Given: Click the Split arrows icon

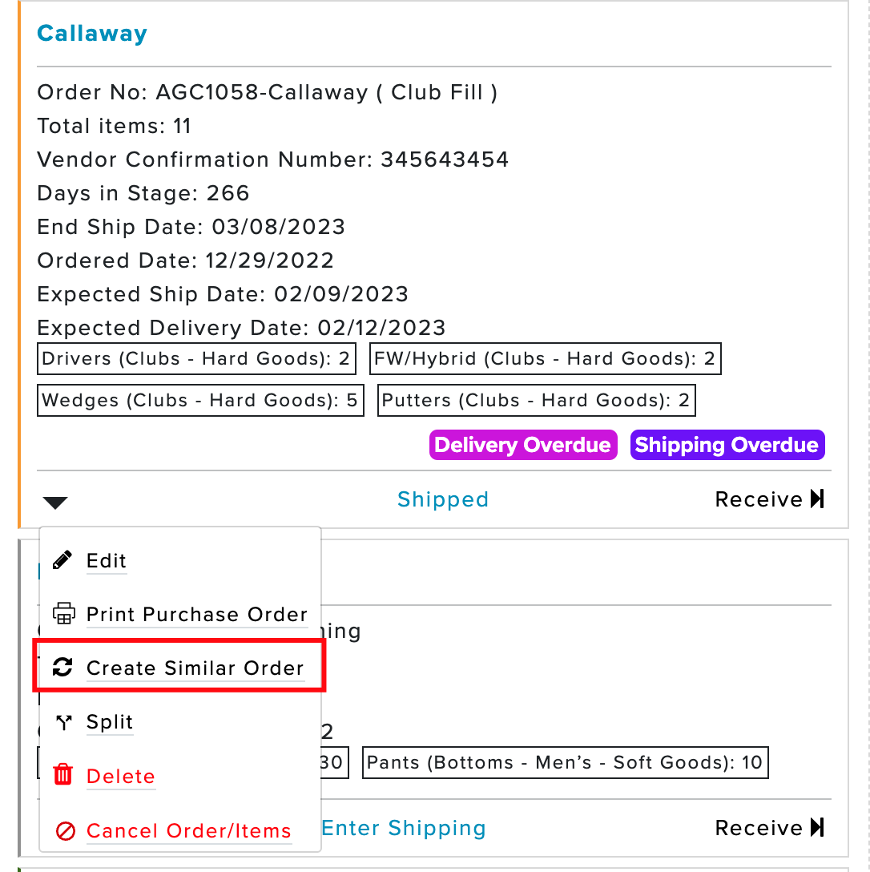Looking at the screenshot, I should 64,722.
